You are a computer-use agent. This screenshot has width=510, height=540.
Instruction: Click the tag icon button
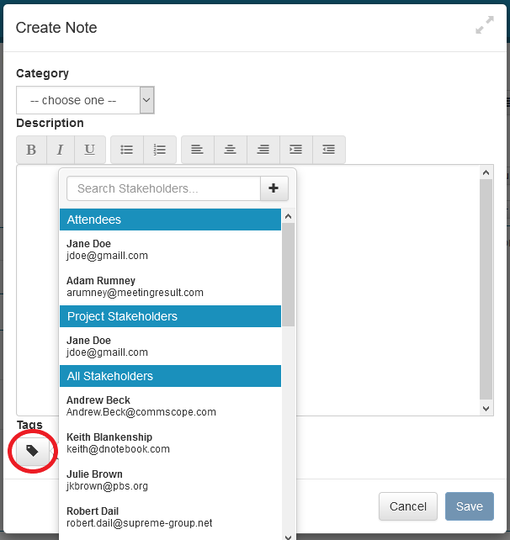[x=32, y=451]
